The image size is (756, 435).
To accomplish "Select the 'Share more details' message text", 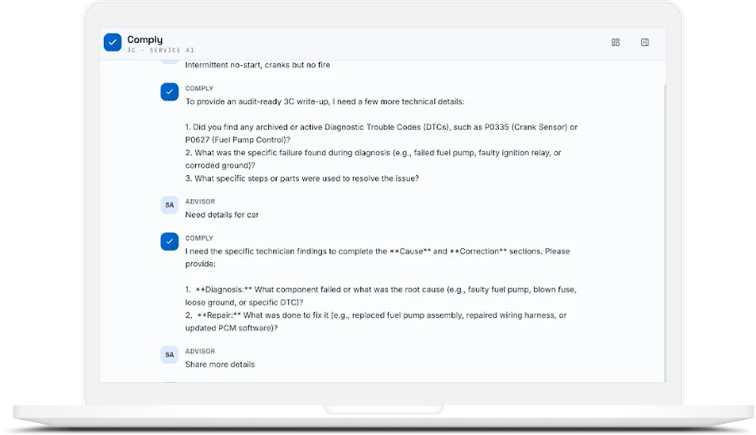I will pyautogui.click(x=220, y=364).
